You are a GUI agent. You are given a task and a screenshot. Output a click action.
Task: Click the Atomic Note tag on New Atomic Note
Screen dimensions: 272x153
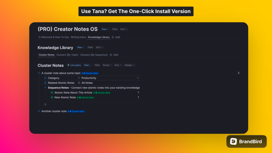coord(85,97)
